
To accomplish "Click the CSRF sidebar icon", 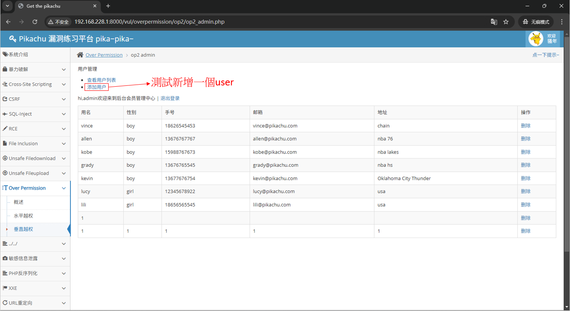I will (5, 99).
